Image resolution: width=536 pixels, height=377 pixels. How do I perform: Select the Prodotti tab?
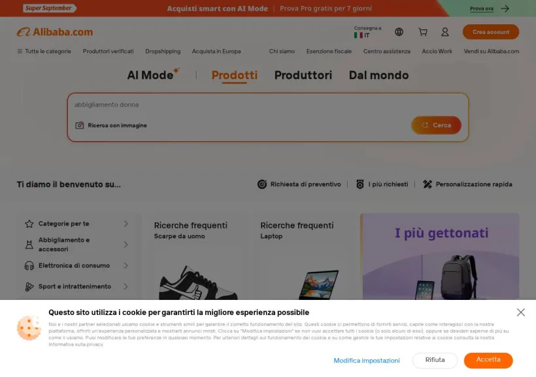234,75
